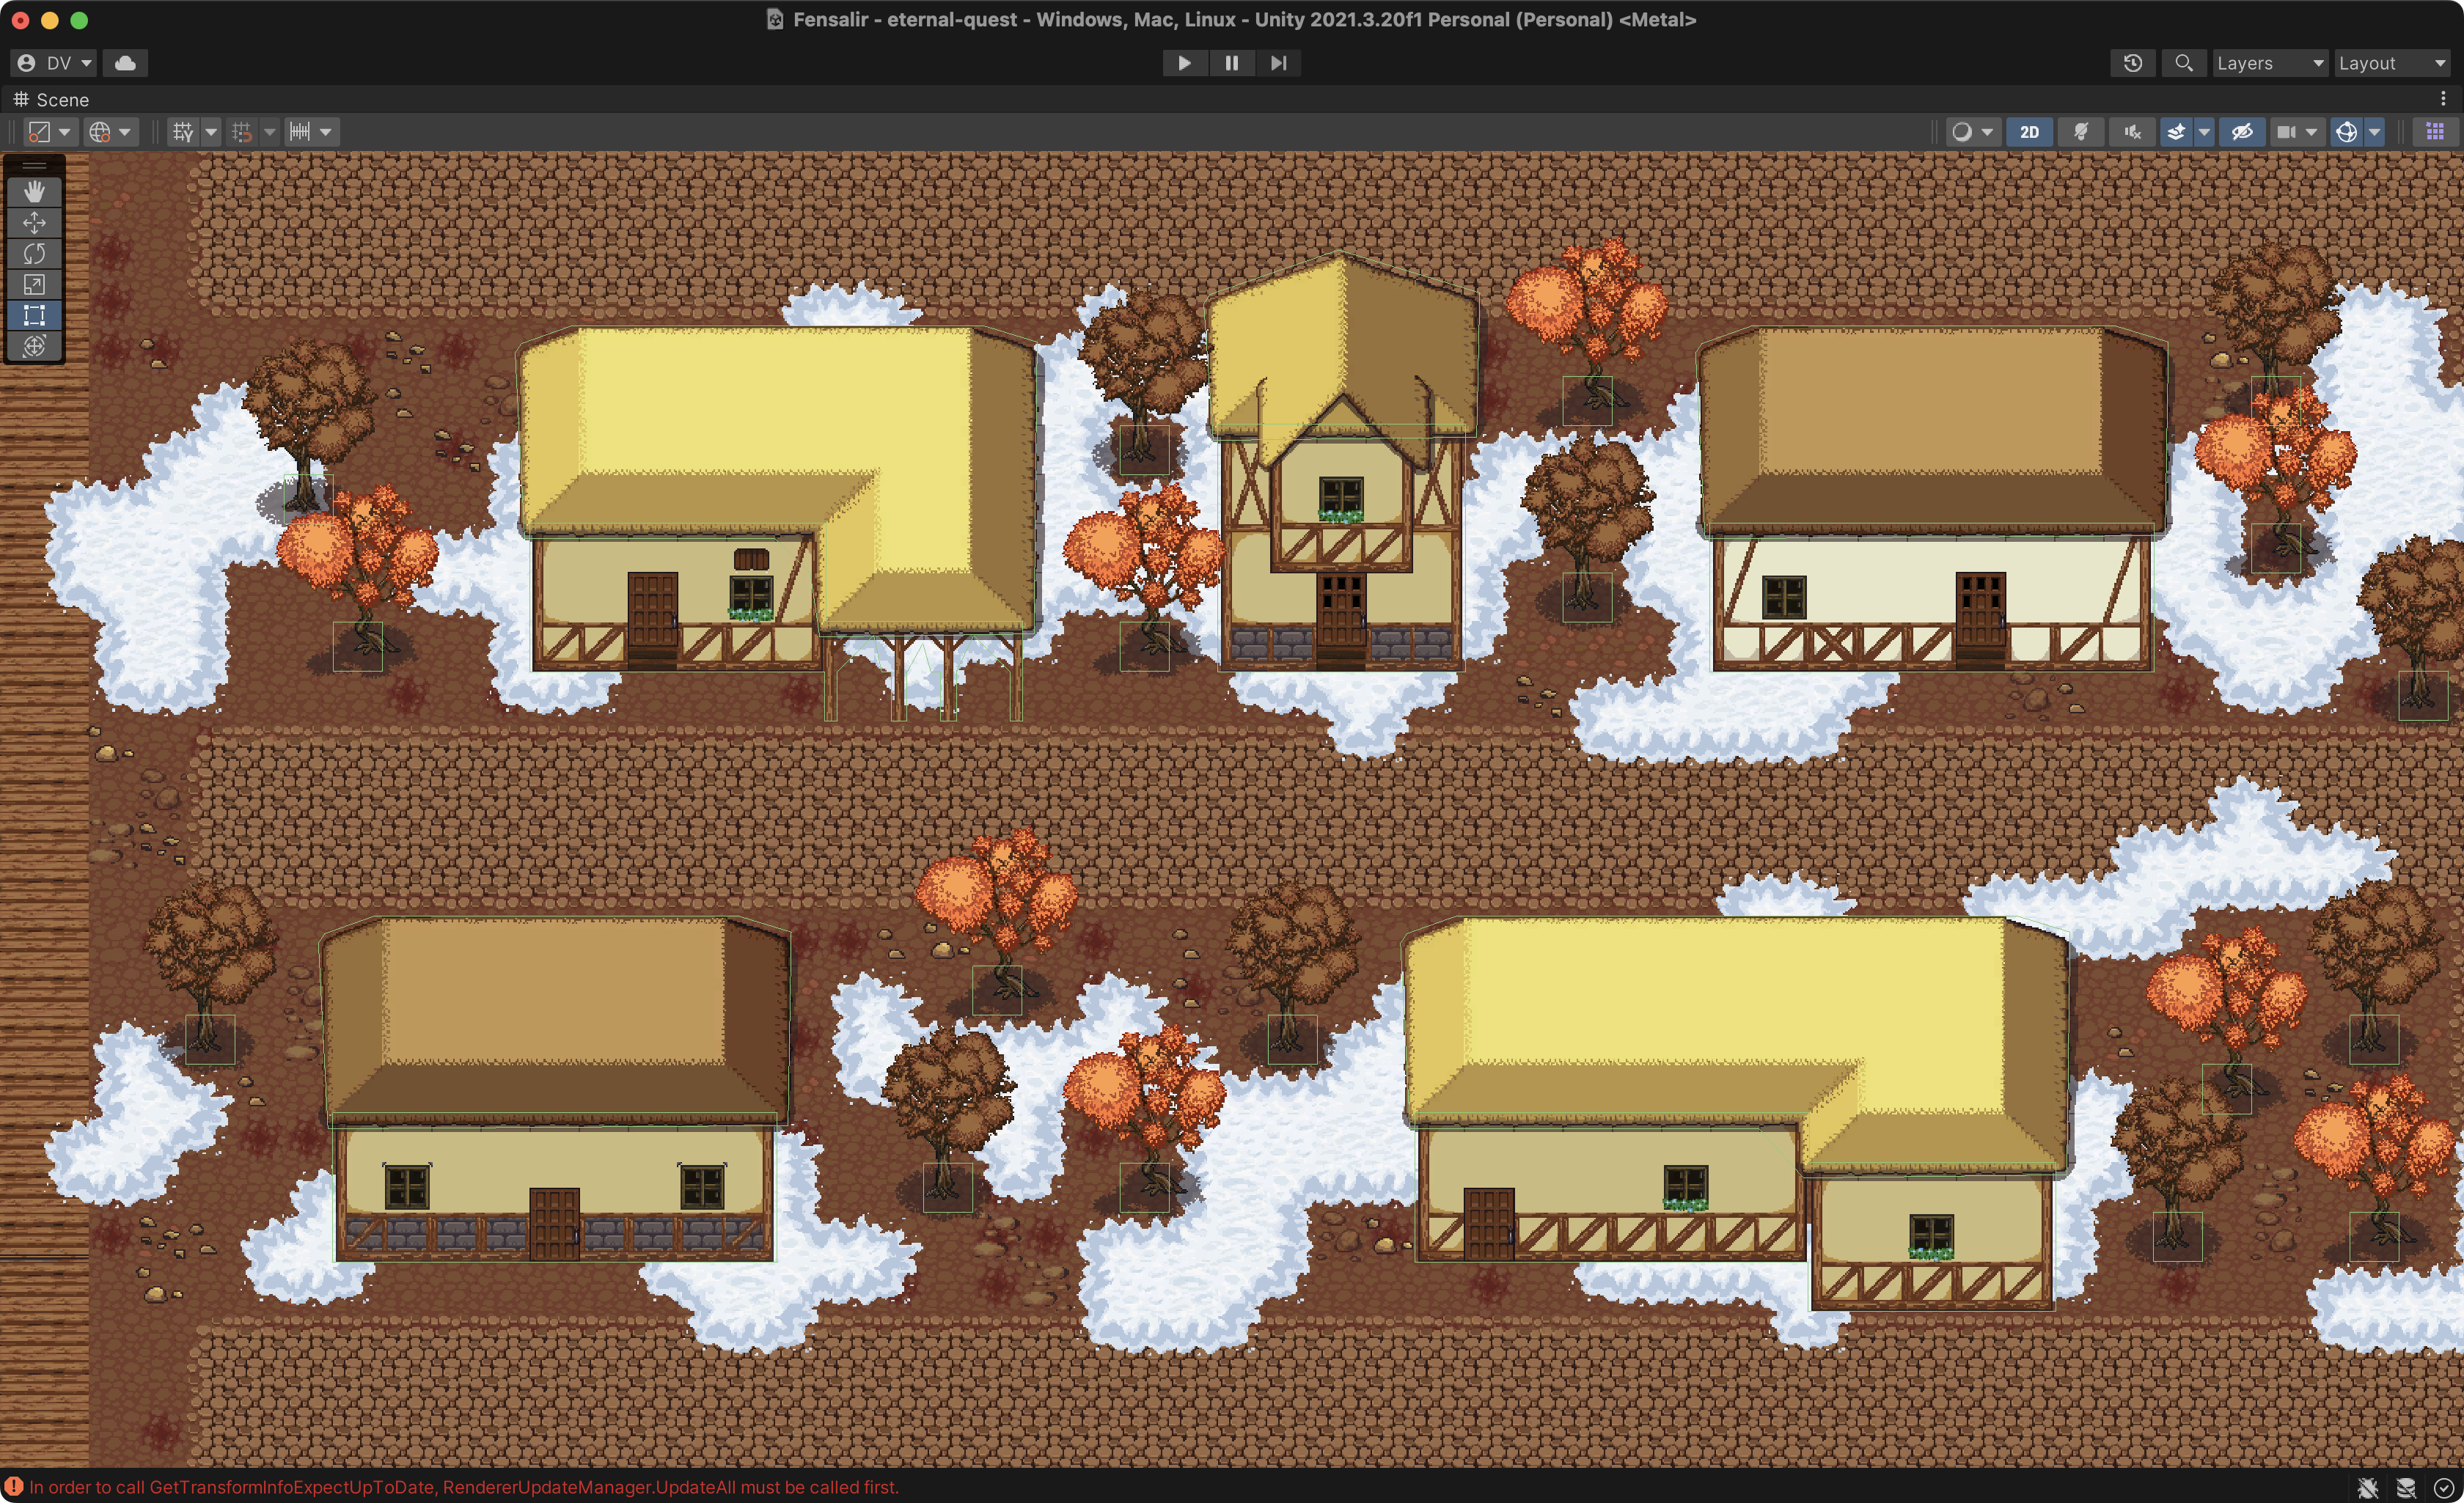
Task: Select the Move tool
Action: tap(34, 222)
